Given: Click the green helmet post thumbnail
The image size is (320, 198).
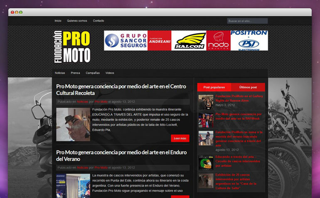Looking at the screenshot, I should (206, 163).
